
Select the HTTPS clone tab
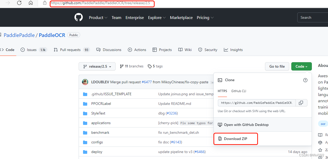point(223,91)
